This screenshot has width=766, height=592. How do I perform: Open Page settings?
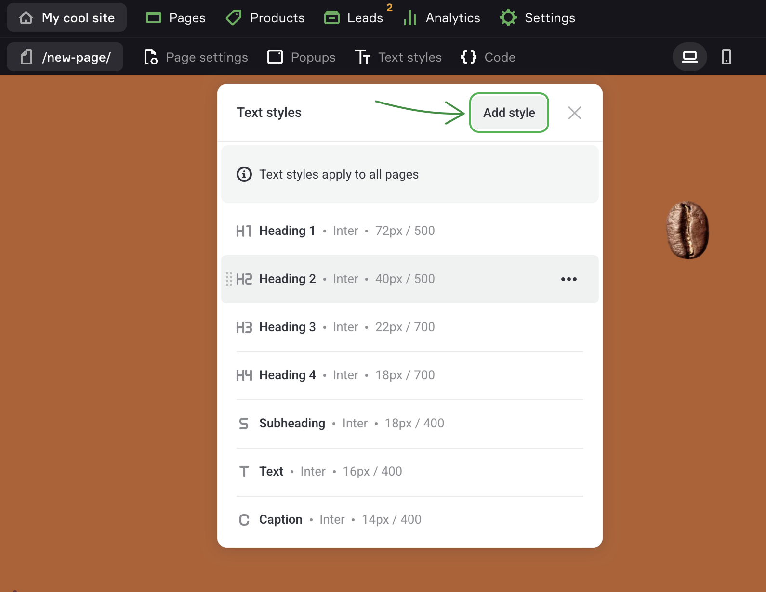pyautogui.click(x=196, y=57)
